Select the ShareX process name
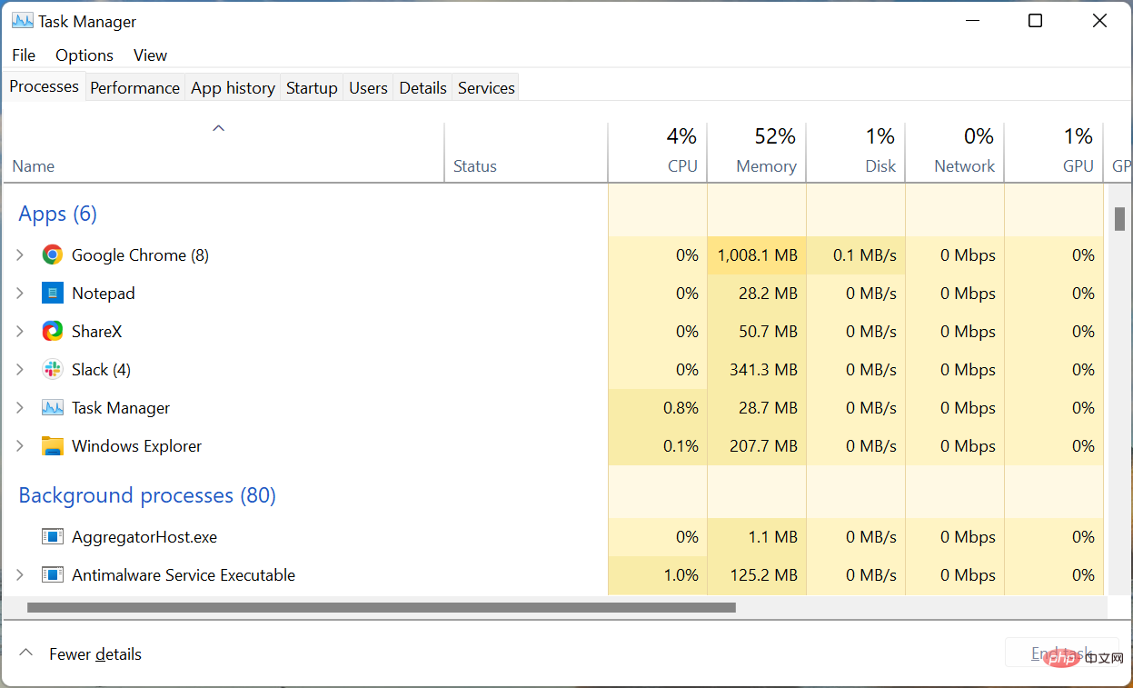The height and width of the screenshot is (688, 1133). [96, 332]
